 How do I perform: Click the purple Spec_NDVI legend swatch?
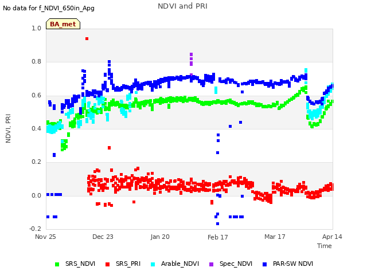click(211, 264)
